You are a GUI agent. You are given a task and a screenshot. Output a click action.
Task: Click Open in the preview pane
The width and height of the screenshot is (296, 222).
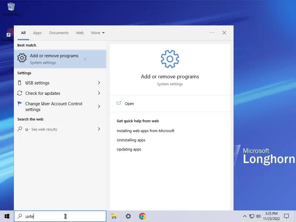[x=170, y=103]
